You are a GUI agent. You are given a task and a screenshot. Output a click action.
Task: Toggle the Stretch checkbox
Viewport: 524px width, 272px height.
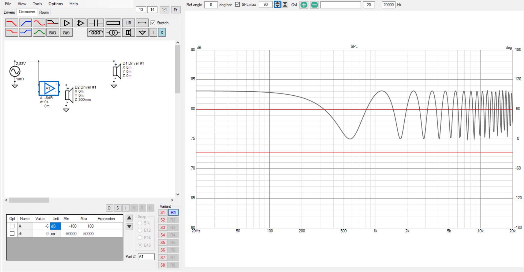coord(153,23)
